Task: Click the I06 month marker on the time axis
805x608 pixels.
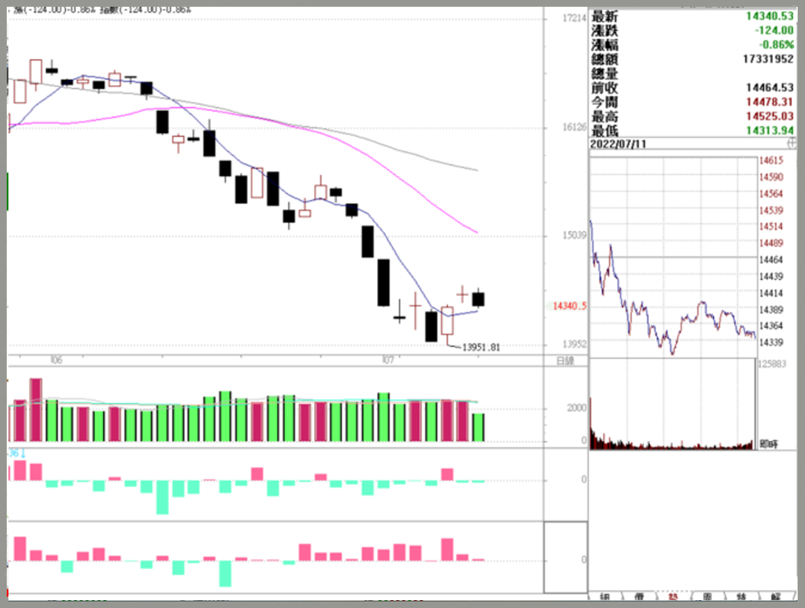Action: (x=56, y=360)
